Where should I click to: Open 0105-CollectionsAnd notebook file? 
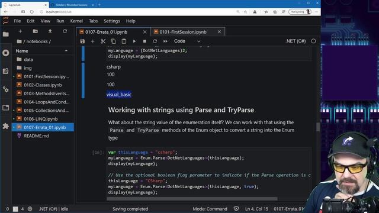(x=43, y=111)
